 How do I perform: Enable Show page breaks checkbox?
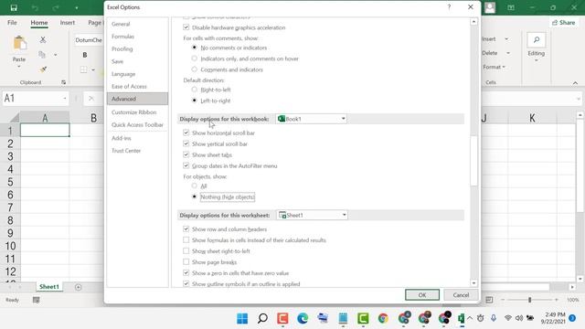186,262
